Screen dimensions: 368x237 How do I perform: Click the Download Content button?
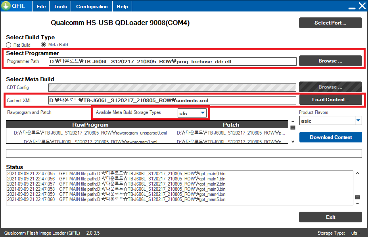pyautogui.click(x=330, y=137)
